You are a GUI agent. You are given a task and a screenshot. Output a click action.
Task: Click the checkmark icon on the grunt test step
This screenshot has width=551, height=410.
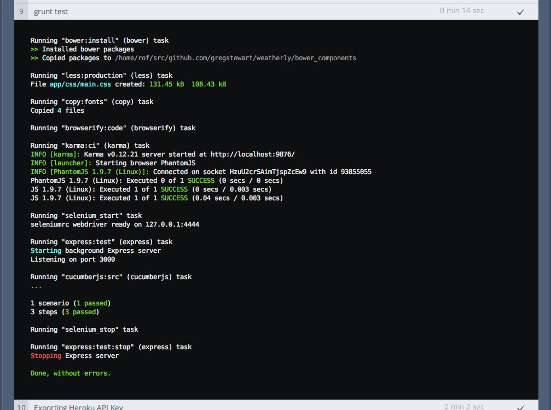point(520,10)
